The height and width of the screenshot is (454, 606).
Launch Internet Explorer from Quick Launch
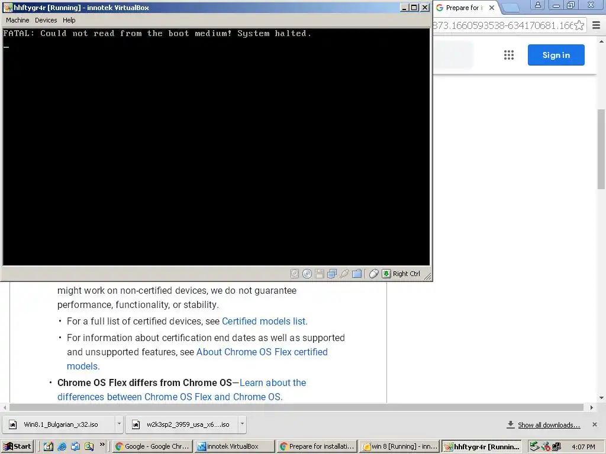click(62, 446)
